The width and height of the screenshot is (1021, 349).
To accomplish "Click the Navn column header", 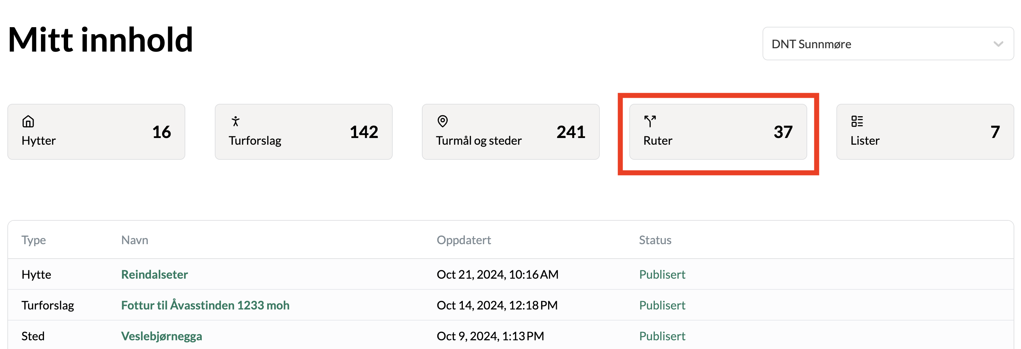I will [x=134, y=240].
